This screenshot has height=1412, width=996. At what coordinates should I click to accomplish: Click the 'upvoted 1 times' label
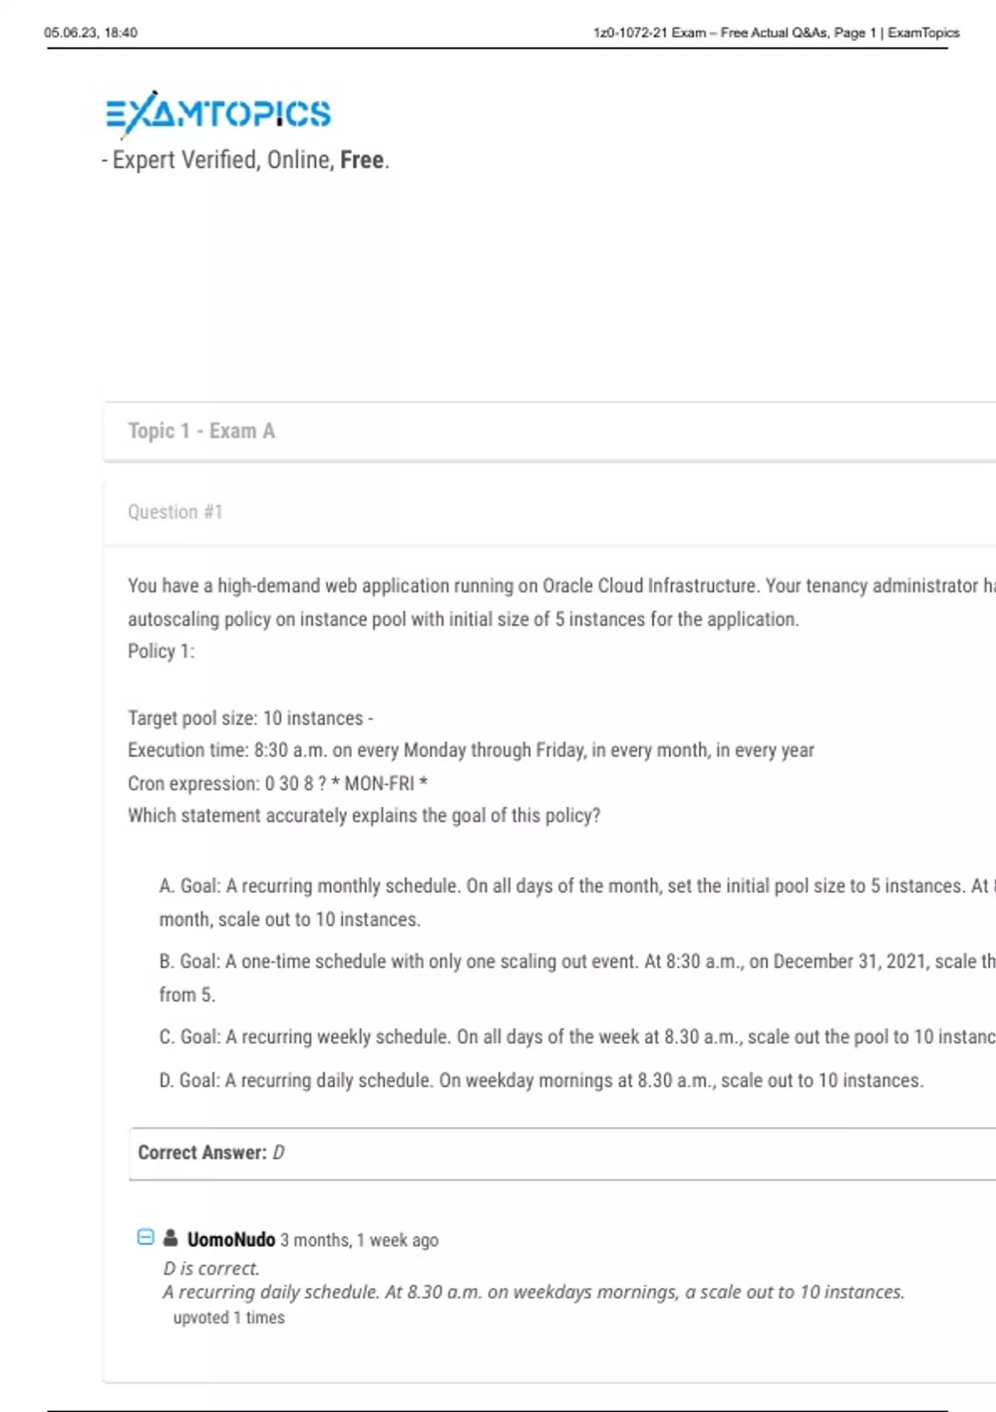click(x=229, y=1317)
